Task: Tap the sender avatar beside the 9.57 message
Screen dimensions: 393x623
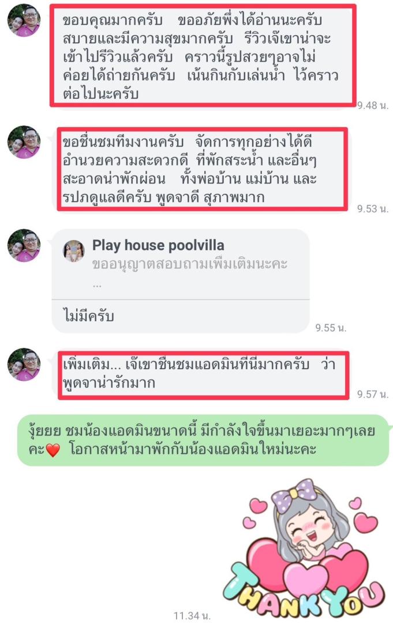Action: 24,365
